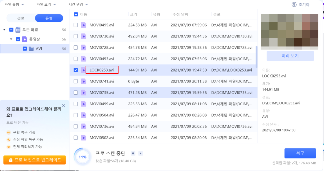Click the AVI folder icon in tree
The image size is (324, 171).
[x=31, y=49]
